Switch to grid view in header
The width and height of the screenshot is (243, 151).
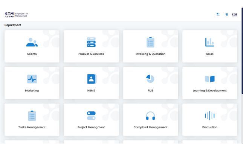[218, 15]
